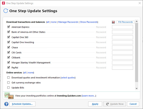Screen dimensions: 143x109
Task: Open Manage Passwords link
Action: pyautogui.click(x=68, y=22)
